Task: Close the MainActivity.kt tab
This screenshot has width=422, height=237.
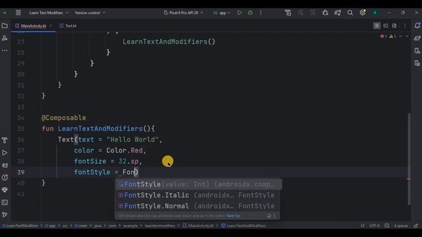Action: (51, 26)
